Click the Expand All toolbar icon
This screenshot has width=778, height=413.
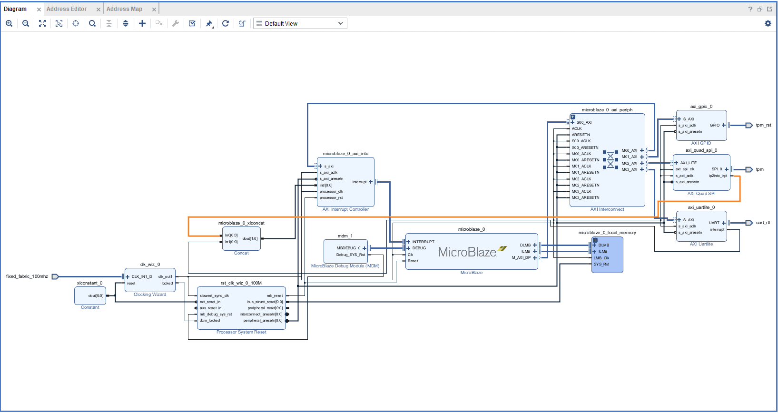[126, 23]
